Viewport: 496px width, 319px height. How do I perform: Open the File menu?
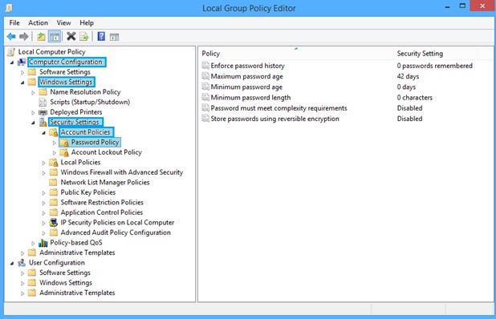14,22
